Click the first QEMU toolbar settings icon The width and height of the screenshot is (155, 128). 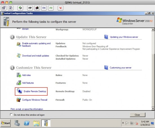[x=4, y=8]
